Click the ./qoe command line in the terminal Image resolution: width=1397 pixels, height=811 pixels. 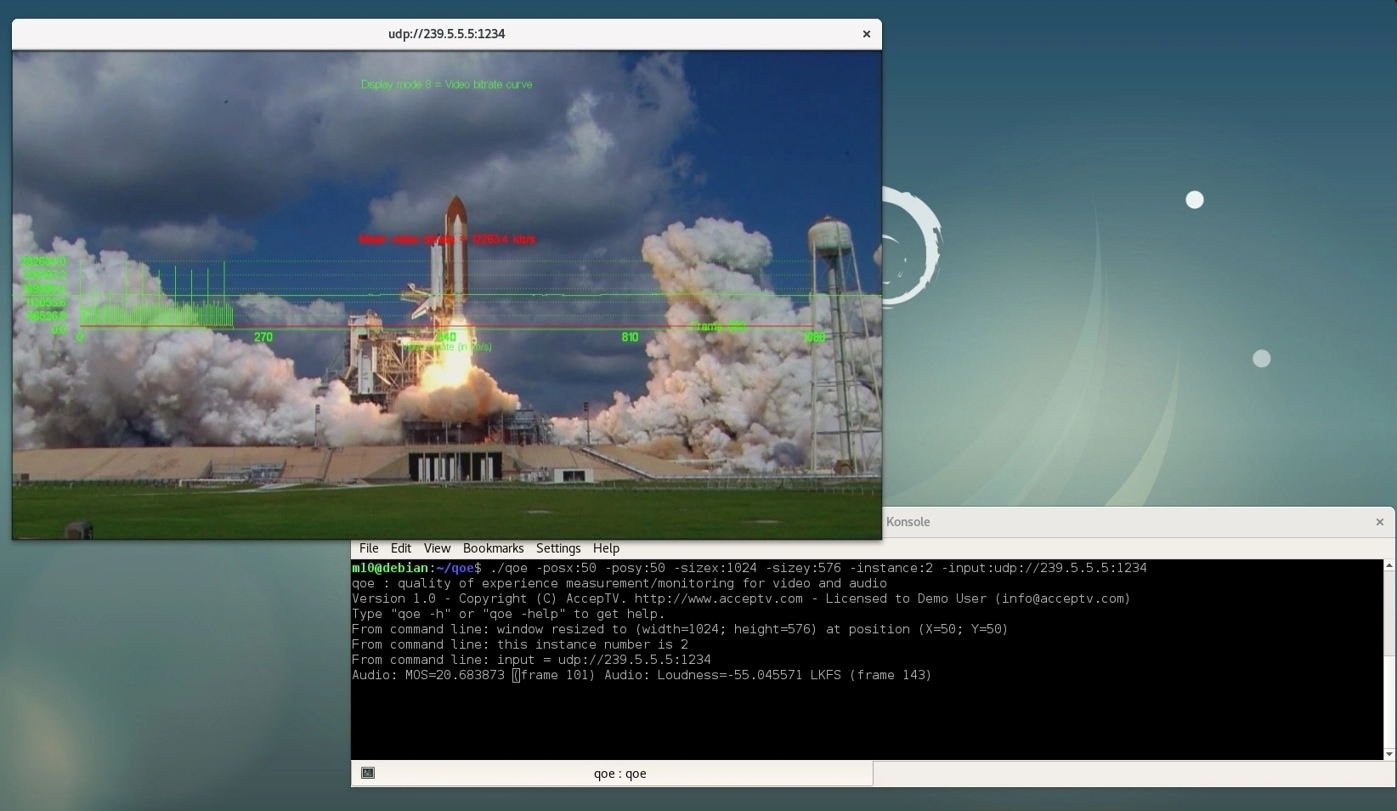pos(818,568)
